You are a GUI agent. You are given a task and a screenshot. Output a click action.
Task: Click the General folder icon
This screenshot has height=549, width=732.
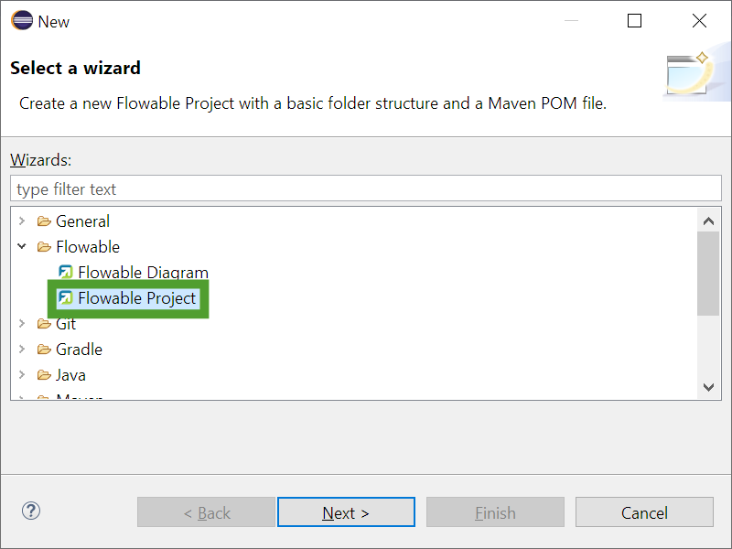[x=43, y=221]
